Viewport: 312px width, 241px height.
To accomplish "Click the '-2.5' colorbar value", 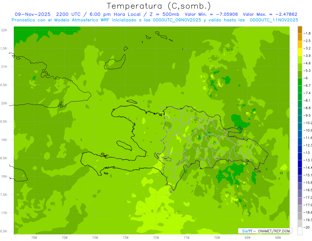I will tap(307, 41).
